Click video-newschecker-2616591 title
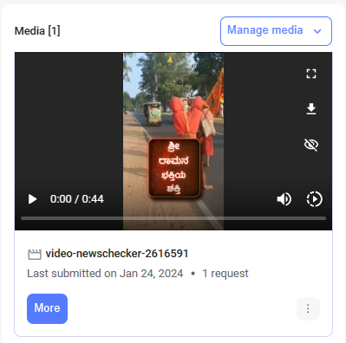 tap(117, 254)
